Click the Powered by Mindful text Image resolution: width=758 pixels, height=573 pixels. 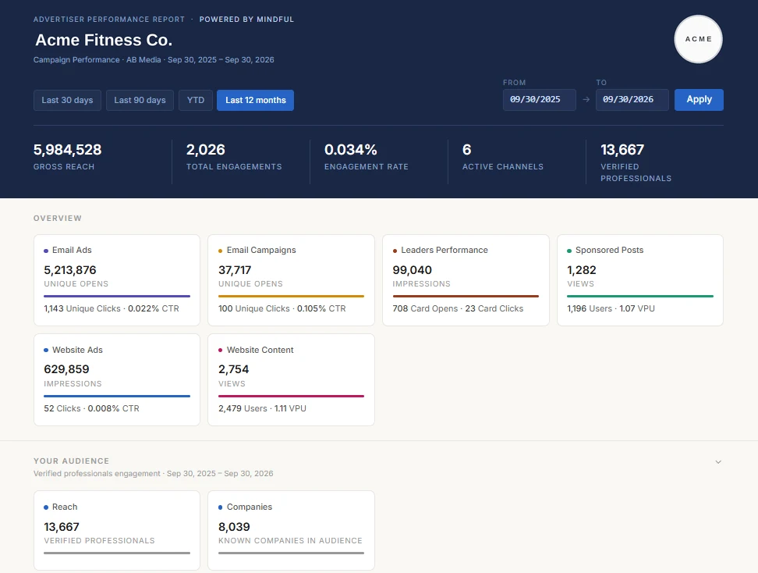coord(246,20)
